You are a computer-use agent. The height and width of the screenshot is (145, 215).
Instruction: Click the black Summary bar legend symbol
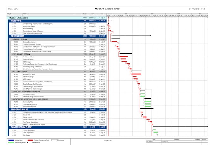[x=54, y=140]
